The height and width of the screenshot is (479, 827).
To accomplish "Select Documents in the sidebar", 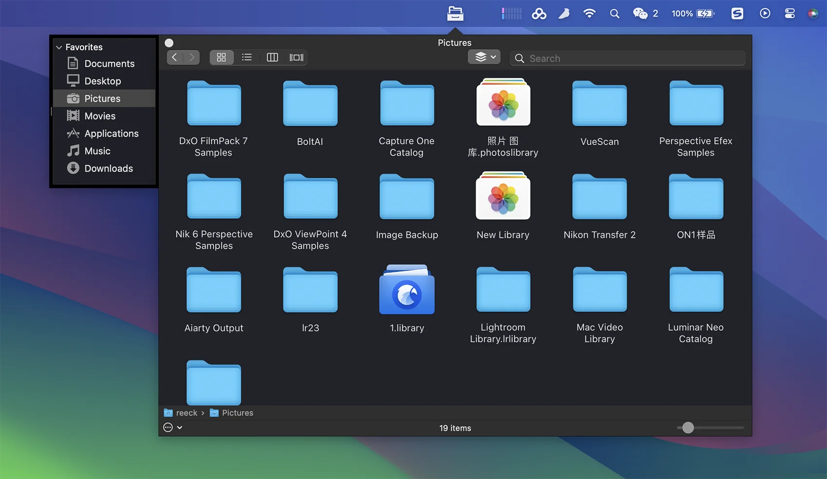I will (x=104, y=64).
